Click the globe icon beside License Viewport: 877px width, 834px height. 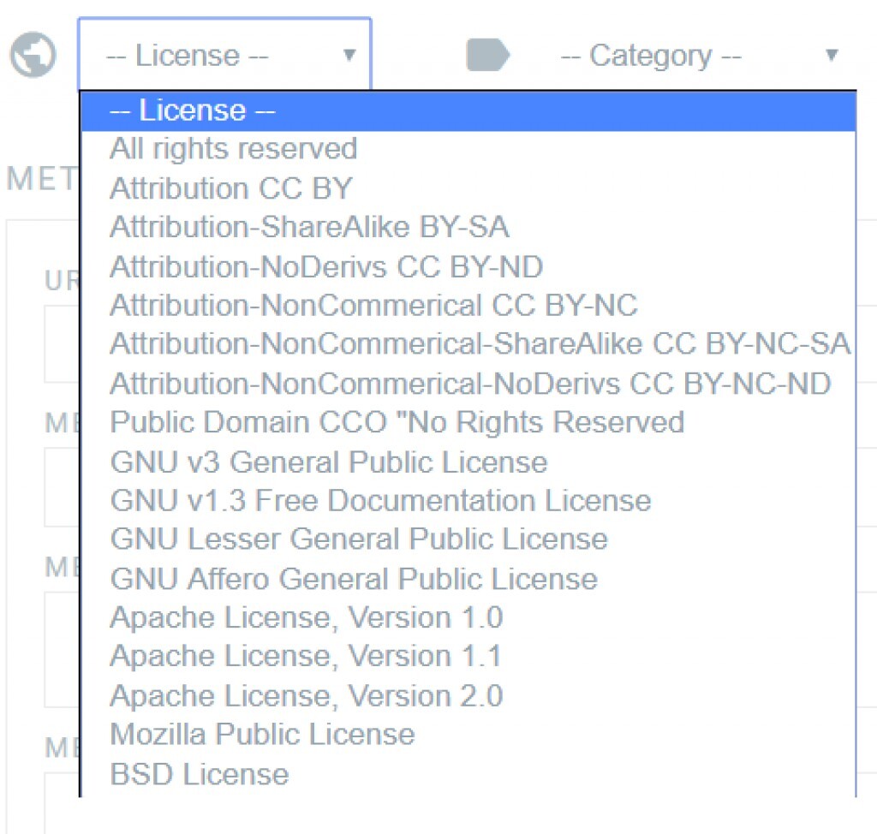click(33, 56)
